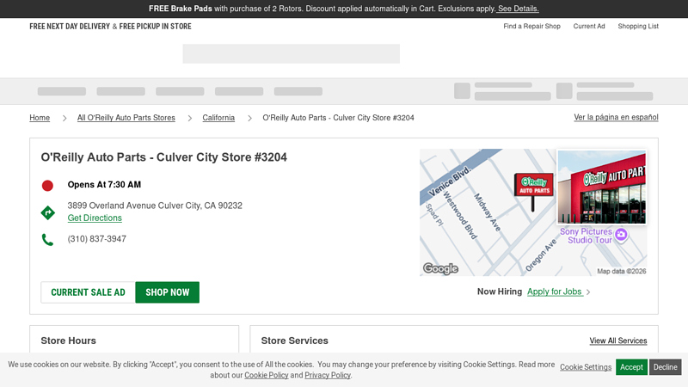The image size is (688, 387).
Task: Go to Home breadcrumb
Action: [40, 118]
